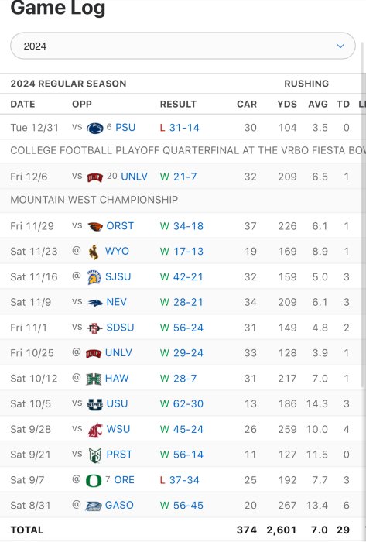Open the PSU team link
Screen dimensions: 366x542
tap(125, 128)
